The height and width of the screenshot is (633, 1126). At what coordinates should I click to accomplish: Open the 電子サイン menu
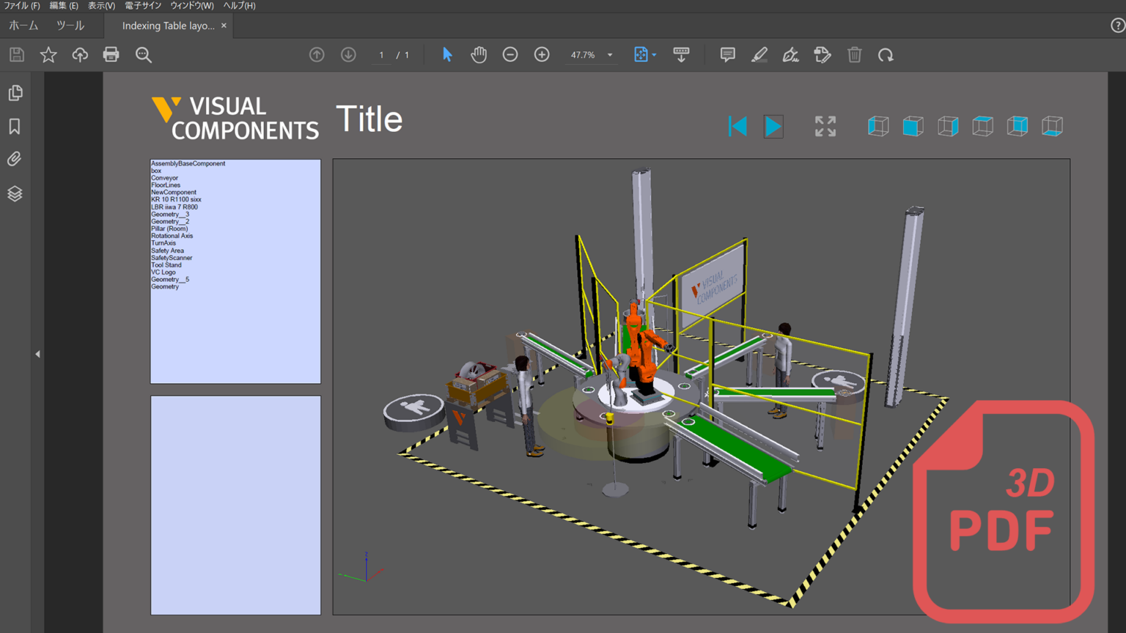(144, 5)
